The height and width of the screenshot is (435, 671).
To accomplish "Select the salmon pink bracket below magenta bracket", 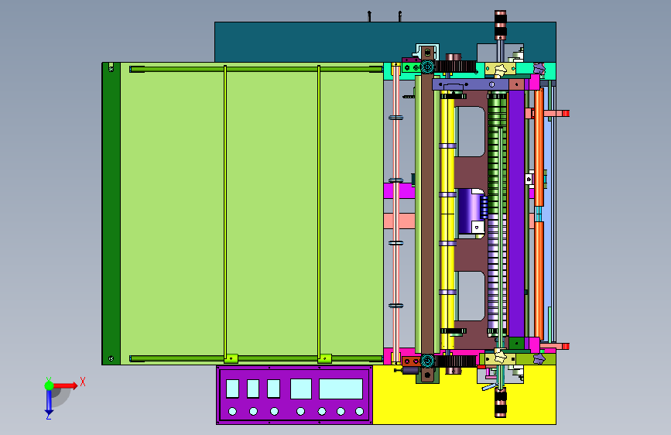I will point(399,221).
